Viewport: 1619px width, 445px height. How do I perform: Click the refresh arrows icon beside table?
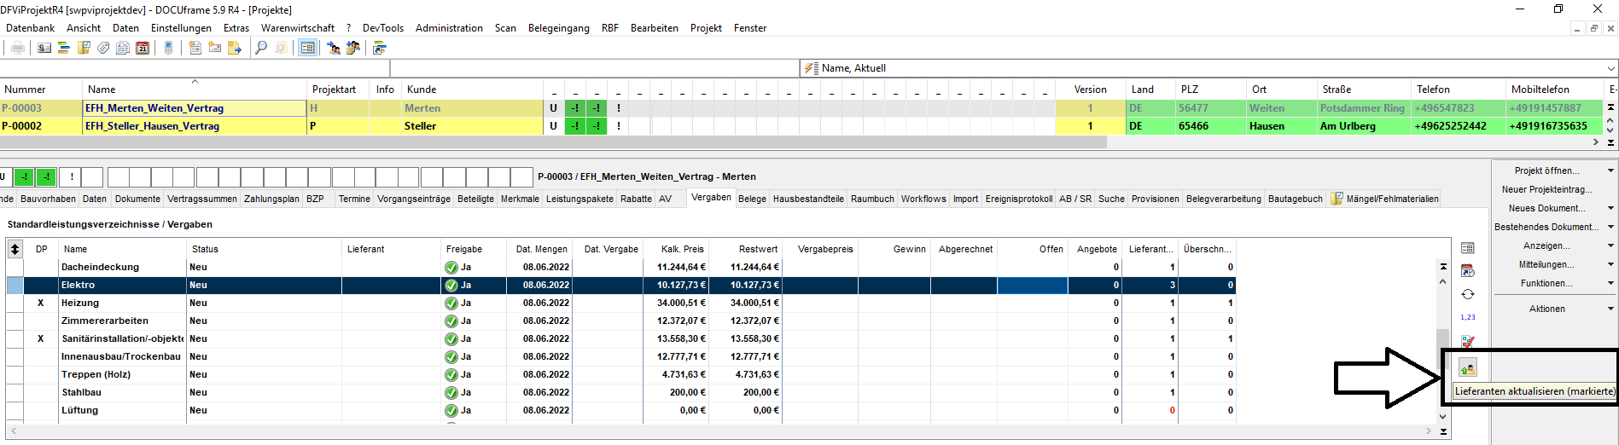1468,294
